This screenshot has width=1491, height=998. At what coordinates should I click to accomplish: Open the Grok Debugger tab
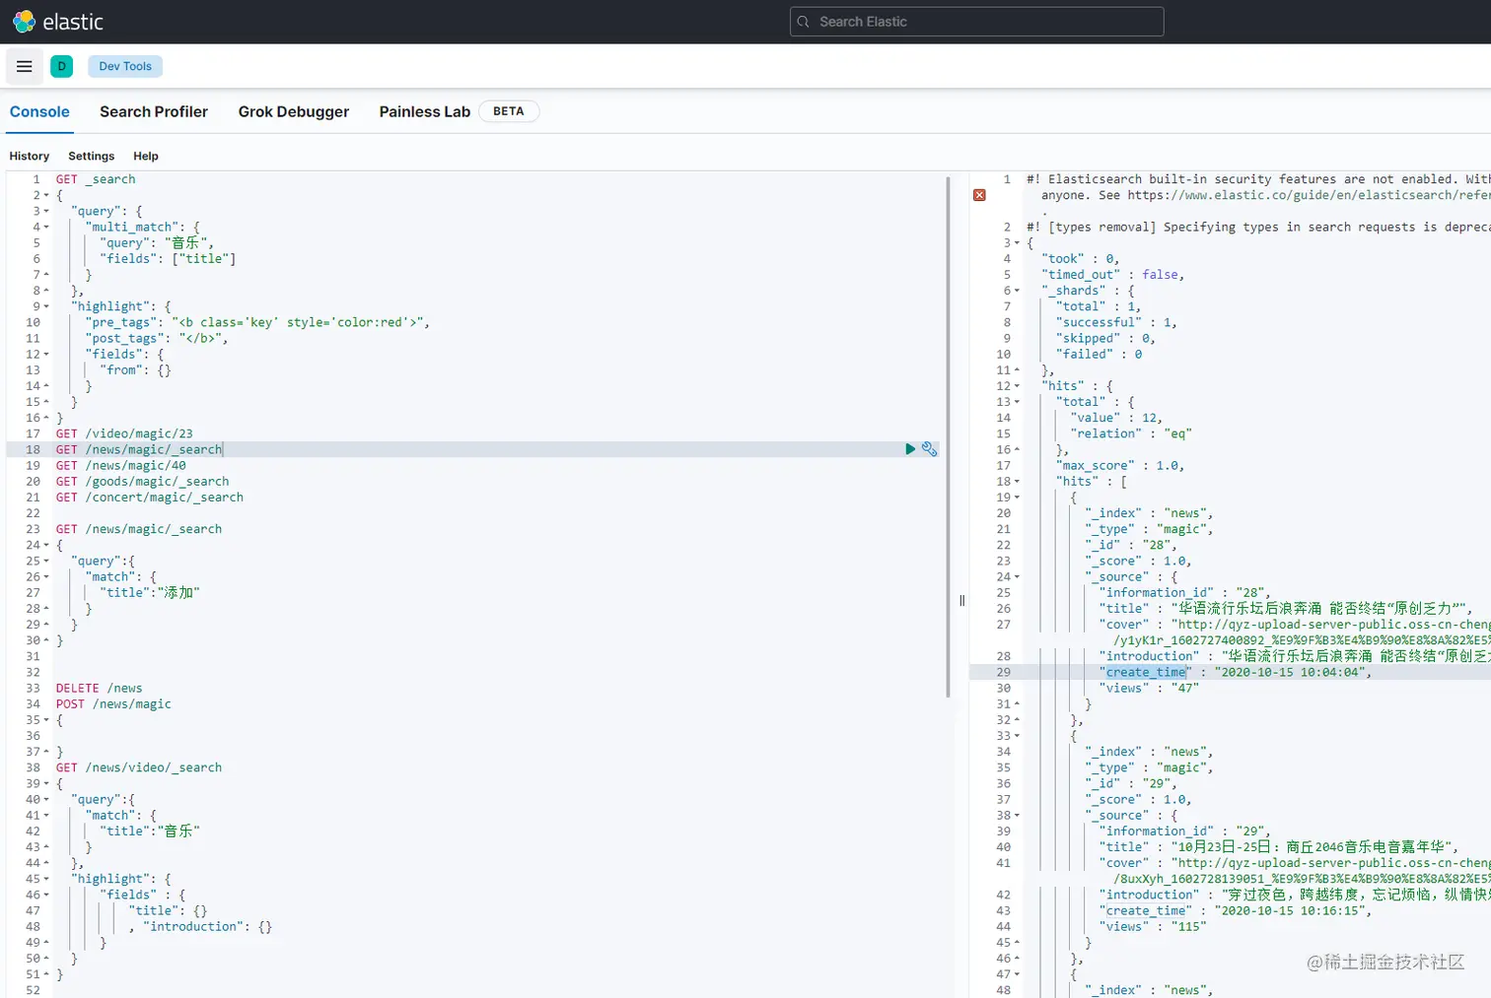coord(294,111)
